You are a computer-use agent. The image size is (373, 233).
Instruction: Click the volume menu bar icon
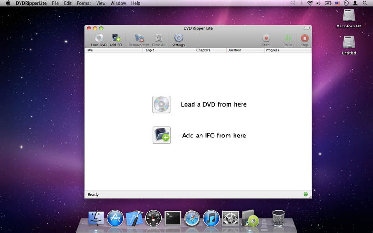(318, 3)
